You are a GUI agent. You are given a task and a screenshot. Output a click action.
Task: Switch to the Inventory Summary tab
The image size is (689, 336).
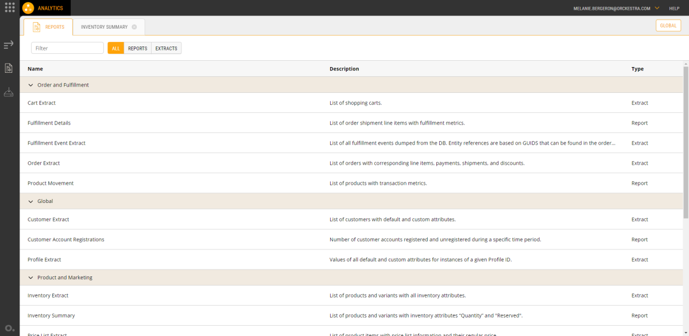104,27
